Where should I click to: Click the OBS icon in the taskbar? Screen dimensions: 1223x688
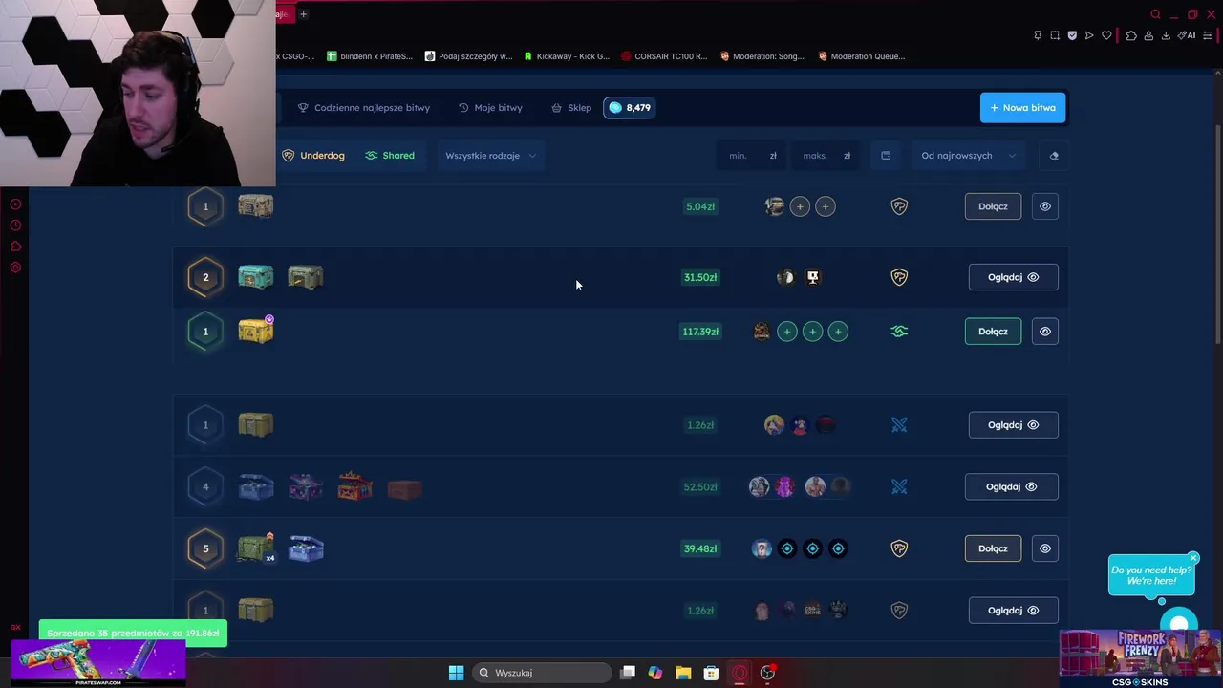click(x=767, y=673)
